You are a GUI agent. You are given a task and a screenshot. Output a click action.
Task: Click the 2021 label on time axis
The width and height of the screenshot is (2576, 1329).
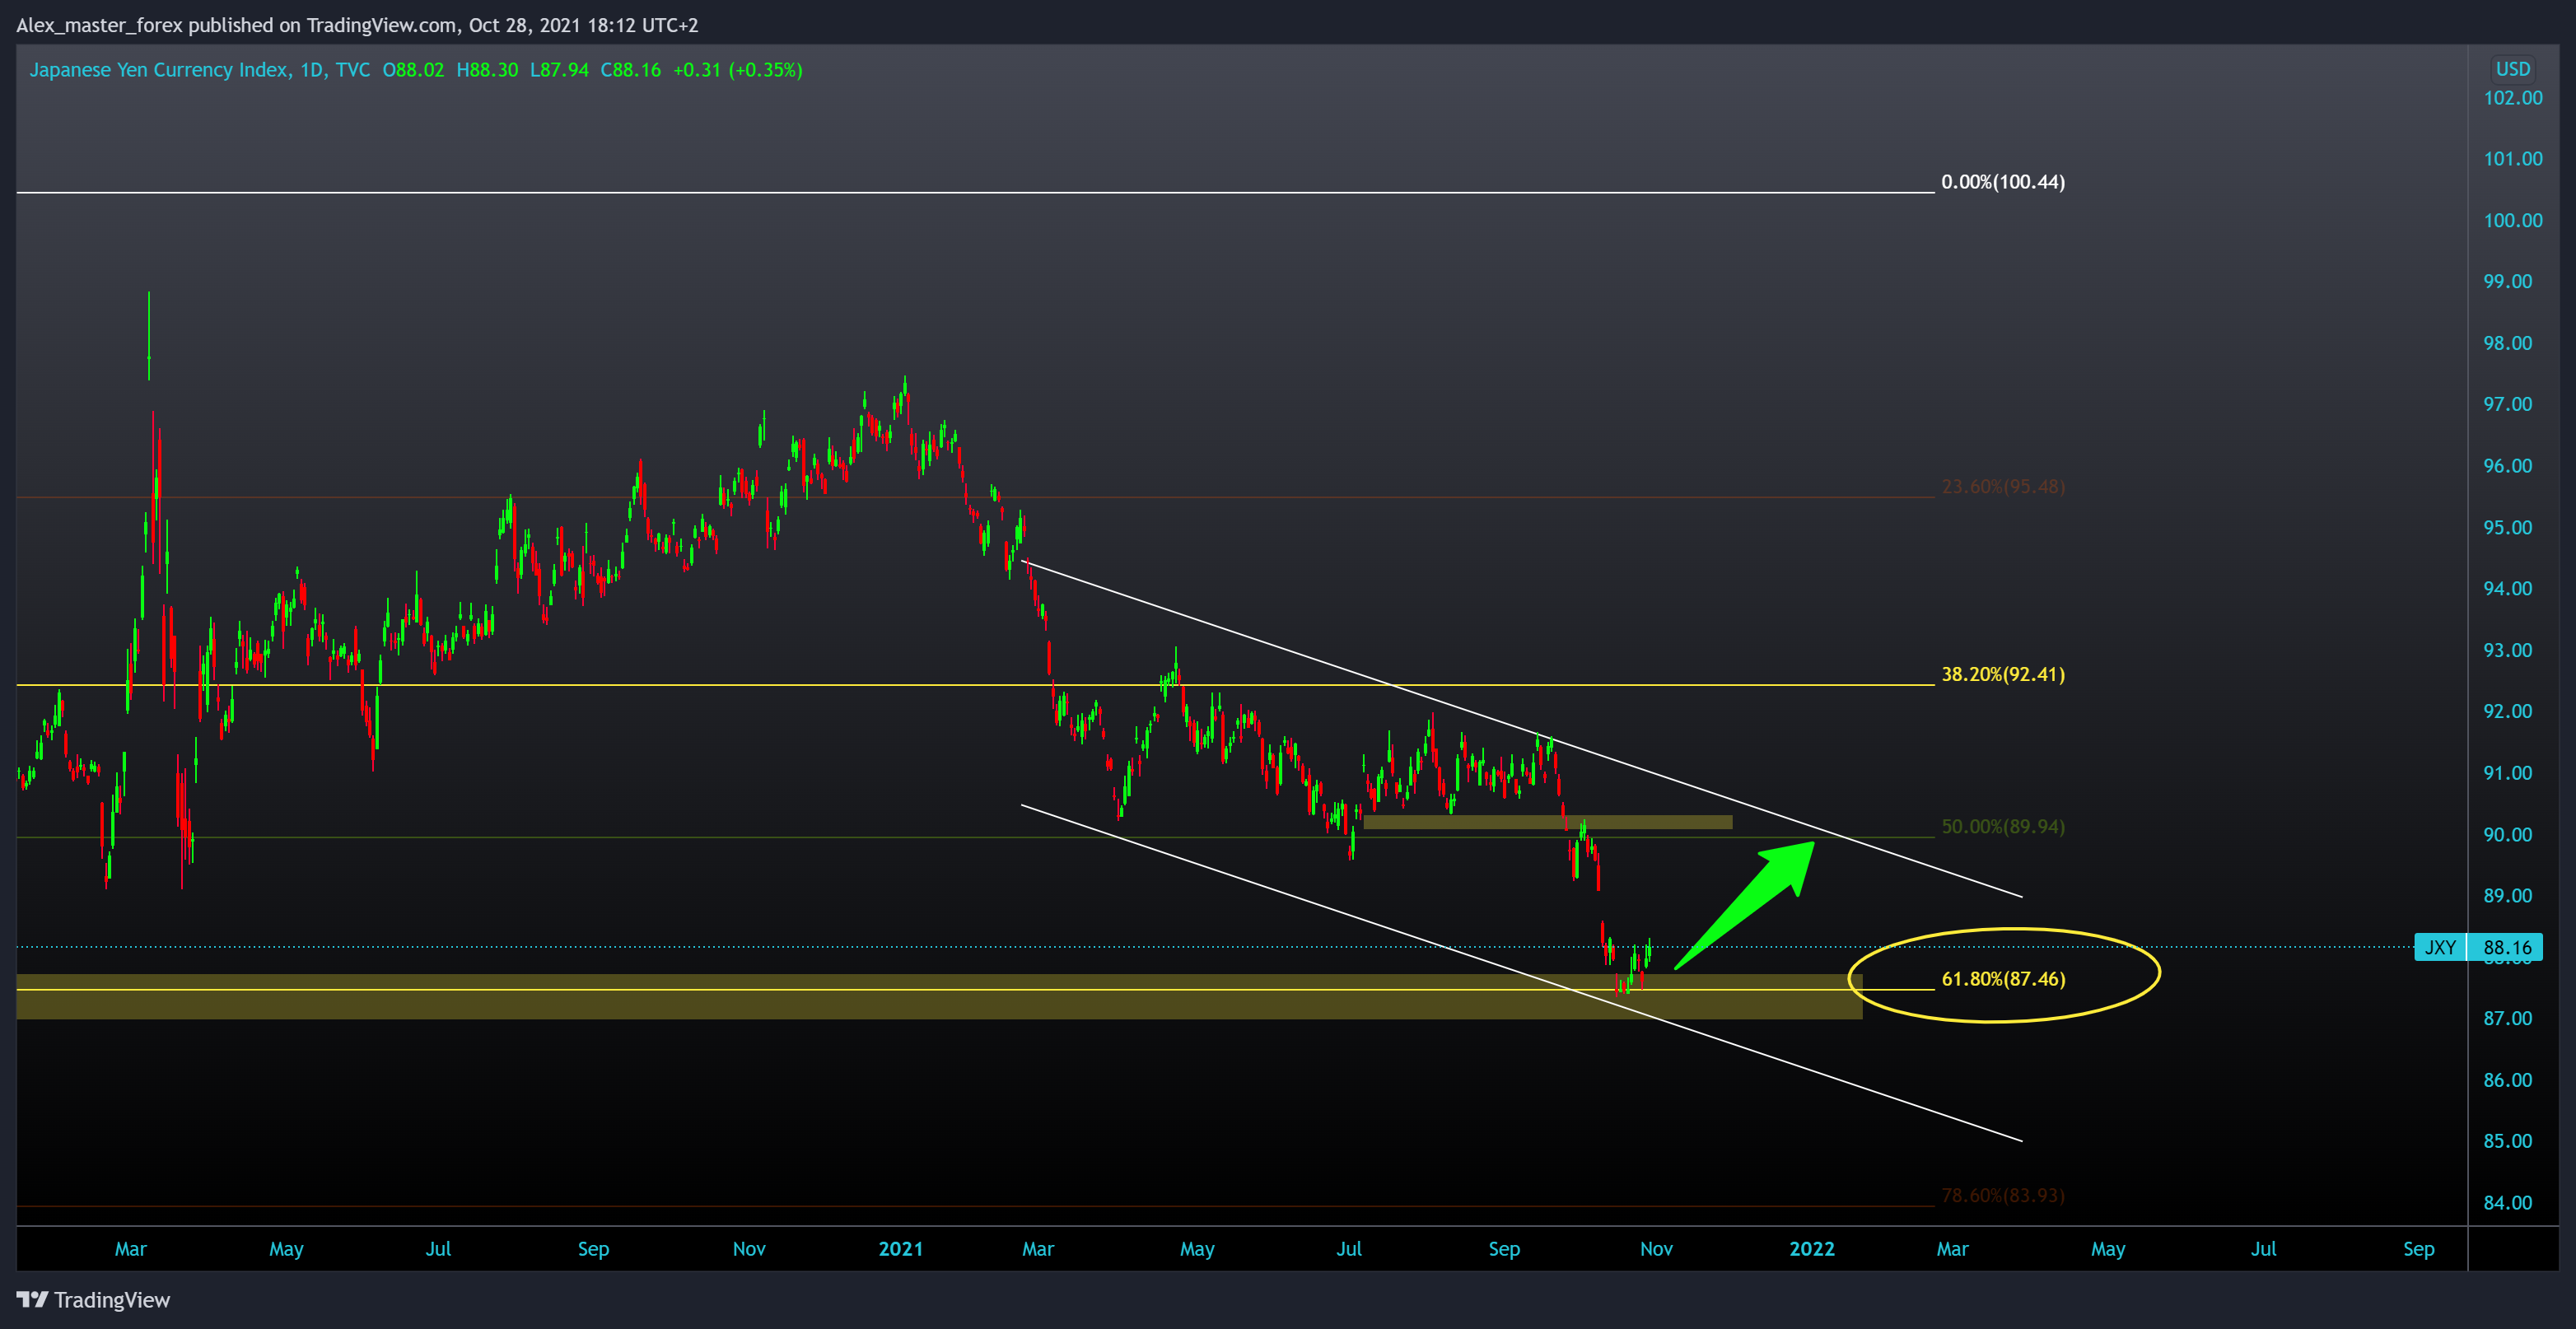[x=900, y=1249]
